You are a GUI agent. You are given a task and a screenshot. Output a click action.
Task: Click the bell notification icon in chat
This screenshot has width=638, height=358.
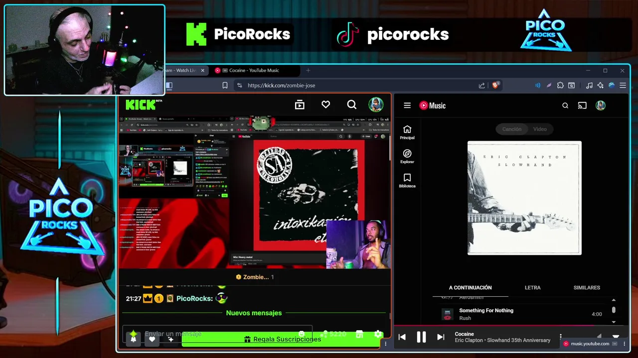[x=133, y=339]
